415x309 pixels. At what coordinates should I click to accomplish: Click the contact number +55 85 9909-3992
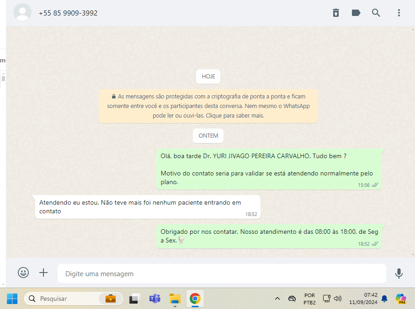pyautogui.click(x=68, y=13)
